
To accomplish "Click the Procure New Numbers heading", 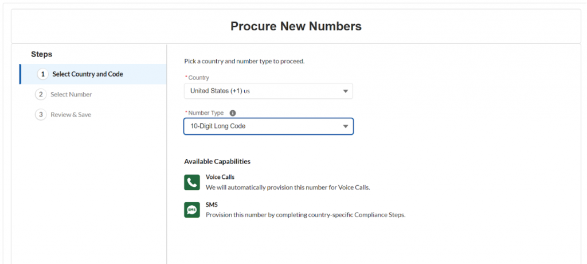I will (296, 26).
